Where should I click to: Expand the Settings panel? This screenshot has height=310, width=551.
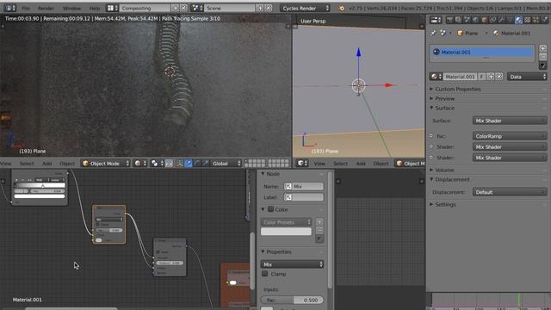click(x=445, y=205)
